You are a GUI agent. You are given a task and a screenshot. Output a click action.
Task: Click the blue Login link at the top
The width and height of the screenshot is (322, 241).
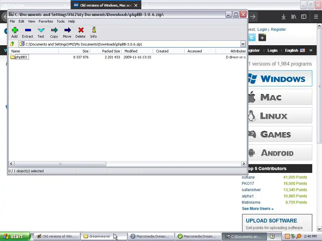pos(262,29)
